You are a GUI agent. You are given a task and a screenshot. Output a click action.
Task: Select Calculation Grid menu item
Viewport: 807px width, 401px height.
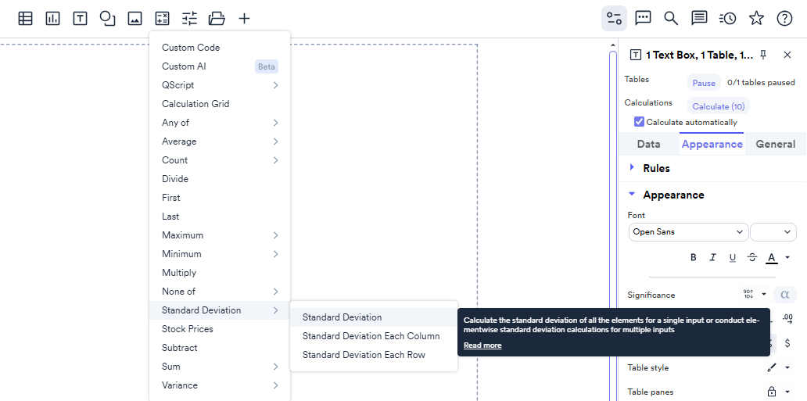click(220, 104)
